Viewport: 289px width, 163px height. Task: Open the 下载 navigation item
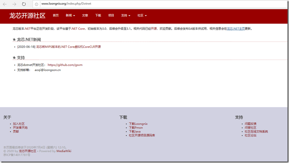(x=98, y=15)
